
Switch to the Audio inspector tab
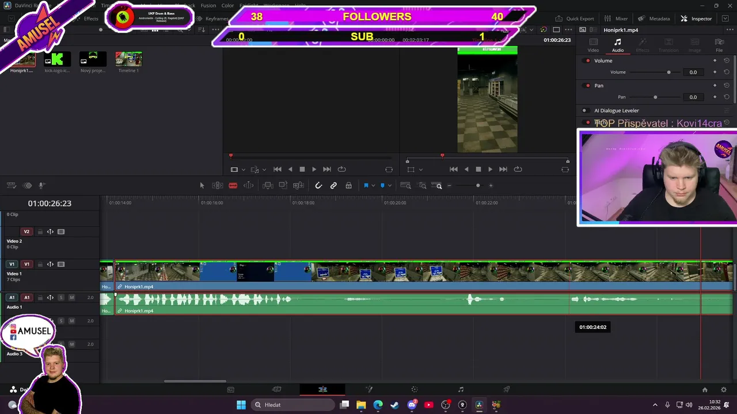(618, 45)
